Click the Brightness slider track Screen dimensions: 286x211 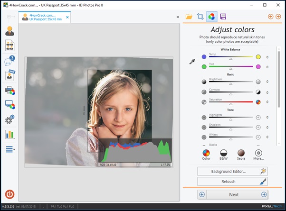click(231, 82)
